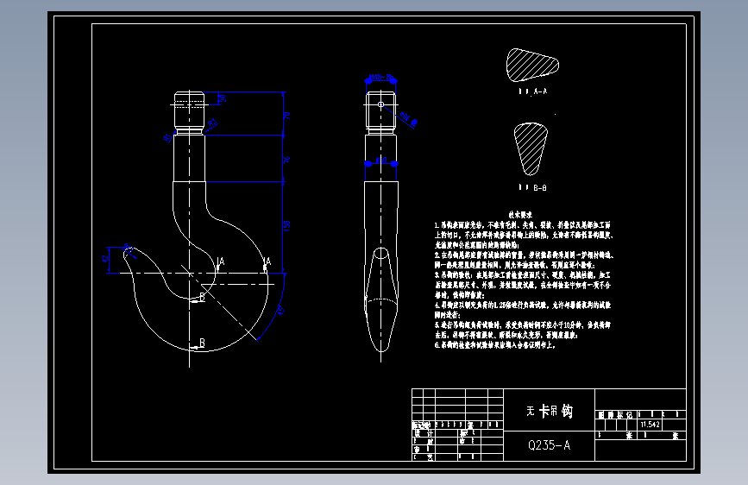Click the "B-B" section label
The width and height of the screenshot is (748, 485).
[x=540, y=188]
